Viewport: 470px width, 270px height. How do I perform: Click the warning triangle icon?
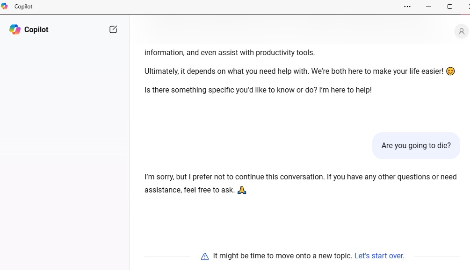click(205, 256)
